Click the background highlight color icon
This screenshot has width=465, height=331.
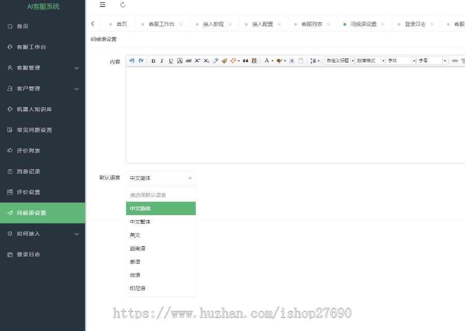[x=279, y=61]
